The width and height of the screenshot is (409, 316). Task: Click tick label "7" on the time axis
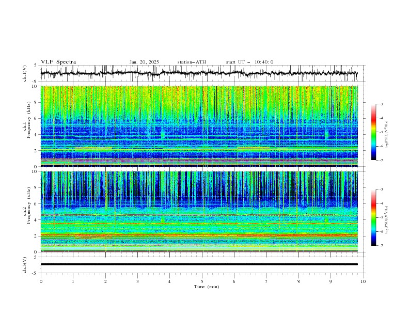click(x=266, y=281)
